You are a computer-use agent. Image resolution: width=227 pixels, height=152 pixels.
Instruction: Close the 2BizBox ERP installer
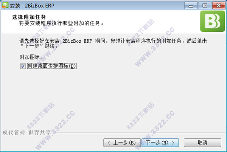219,6
